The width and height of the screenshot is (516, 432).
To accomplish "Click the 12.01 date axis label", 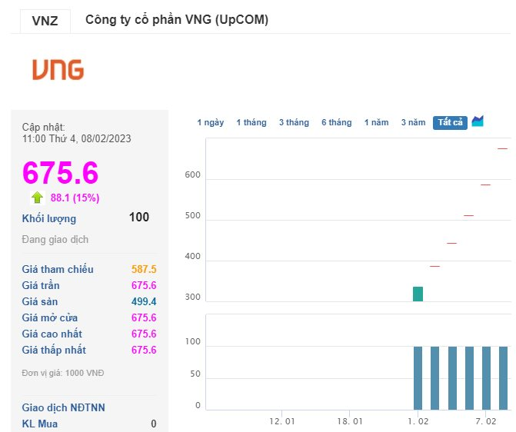I will coord(282,421).
